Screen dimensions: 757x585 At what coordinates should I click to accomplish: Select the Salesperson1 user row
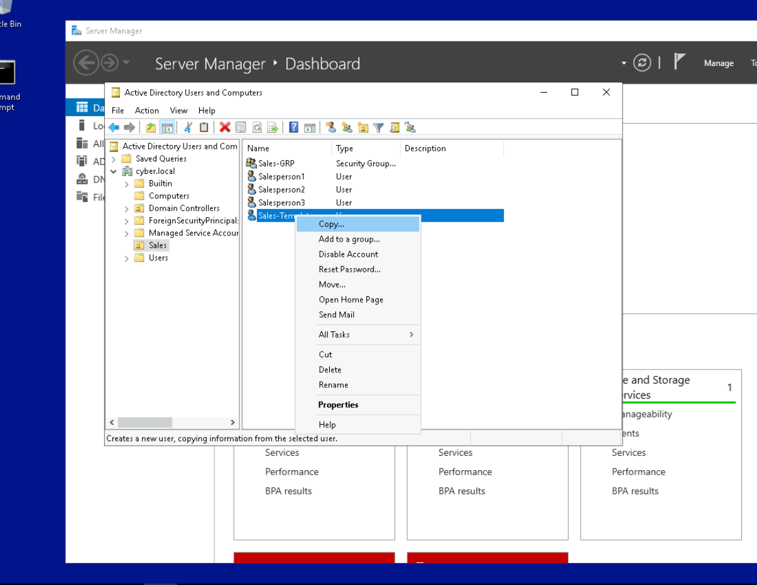(373, 176)
